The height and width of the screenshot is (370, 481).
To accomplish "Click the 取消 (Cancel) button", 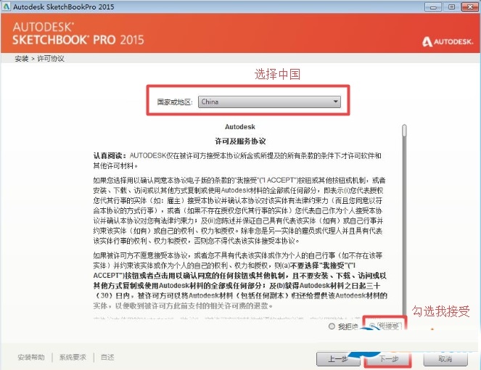I will tap(445, 358).
